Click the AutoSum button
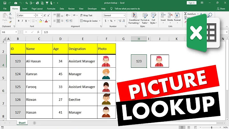The image size is (229, 129). coord(190,14)
